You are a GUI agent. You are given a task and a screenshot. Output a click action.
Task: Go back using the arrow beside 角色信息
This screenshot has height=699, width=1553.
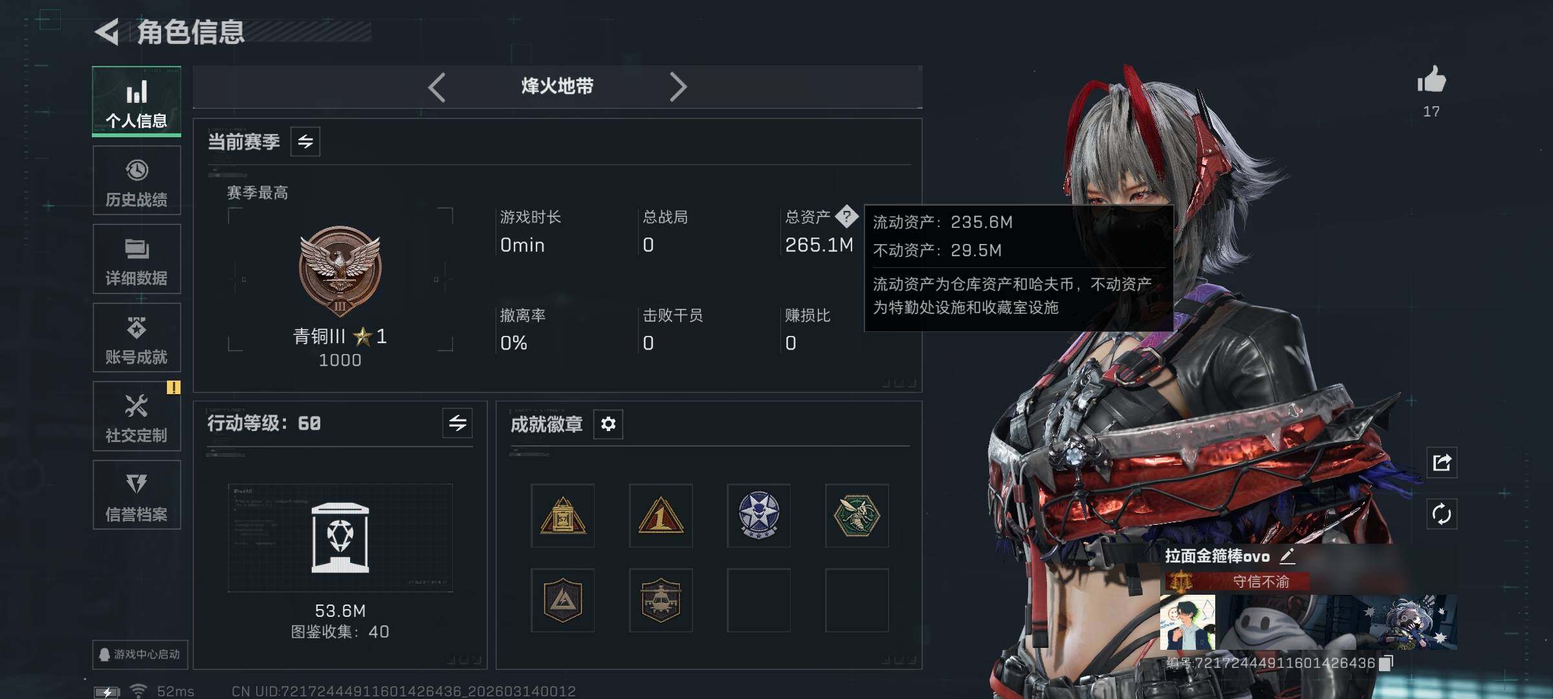[107, 32]
